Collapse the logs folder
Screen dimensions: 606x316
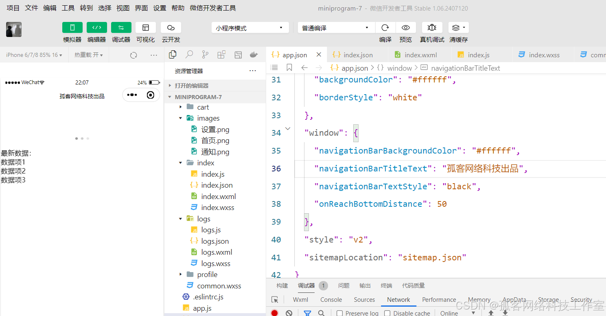tap(181, 219)
